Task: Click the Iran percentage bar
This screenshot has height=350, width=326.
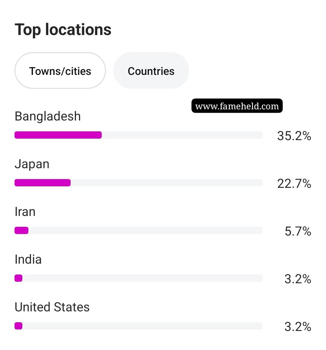Action: [139, 230]
